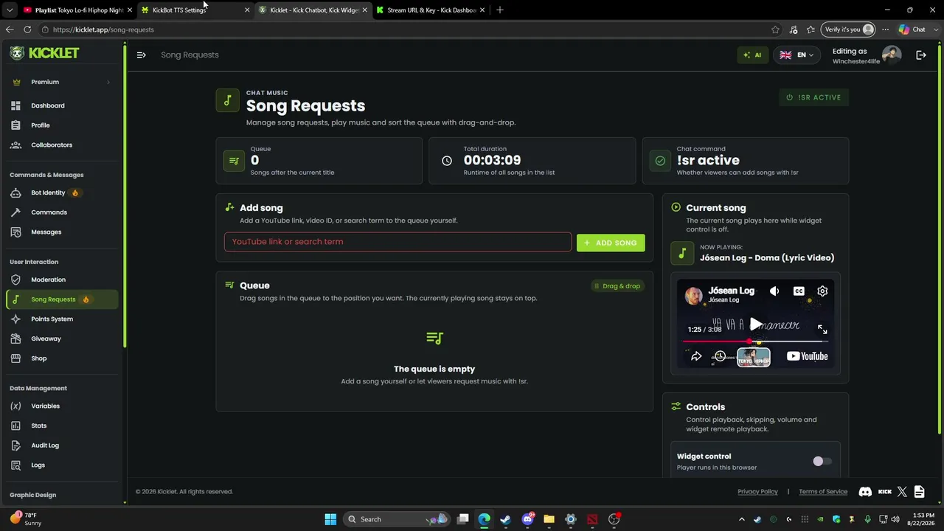944x531 pixels.
Task: Open the Winchester4life profile avatar
Action: pos(892,55)
